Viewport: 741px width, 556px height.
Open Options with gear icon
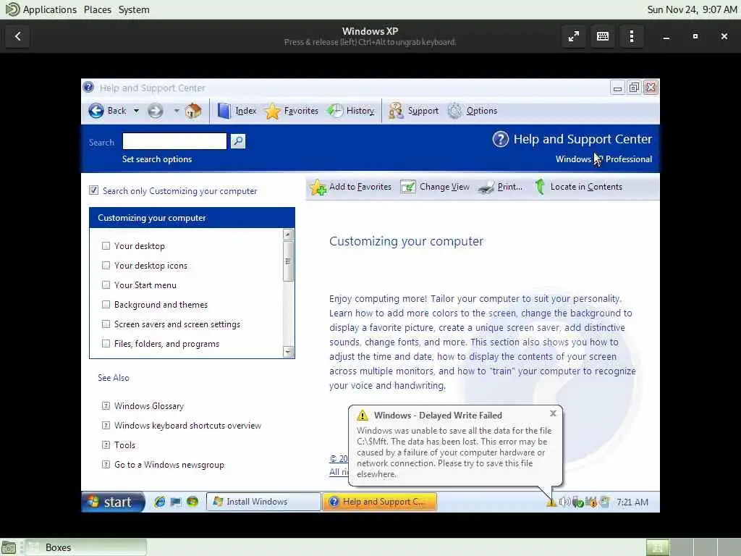(473, 111)
